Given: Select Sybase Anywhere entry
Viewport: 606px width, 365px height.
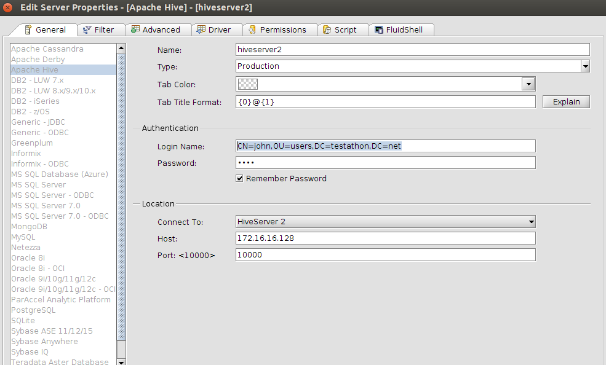Looking at the screenshot, I should click(x=63, y=340).
